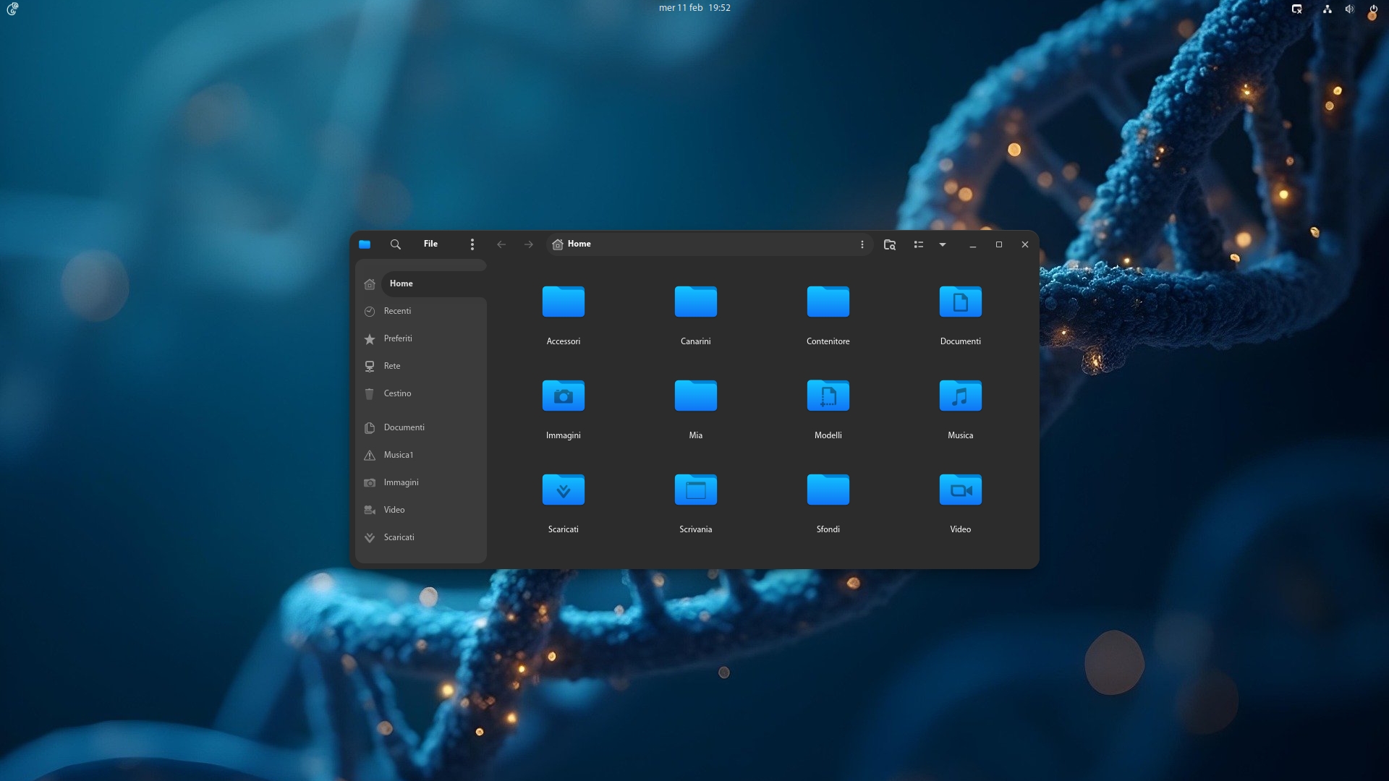This screenshot has width=1389, height=781.
Task: Click the Rete network sidebar entry
Action: pyautogui.click(x=391, y=366)
